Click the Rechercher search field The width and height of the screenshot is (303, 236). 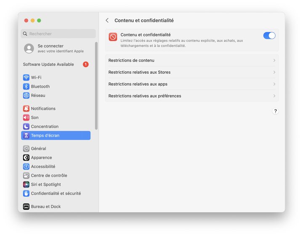point(59,34)
